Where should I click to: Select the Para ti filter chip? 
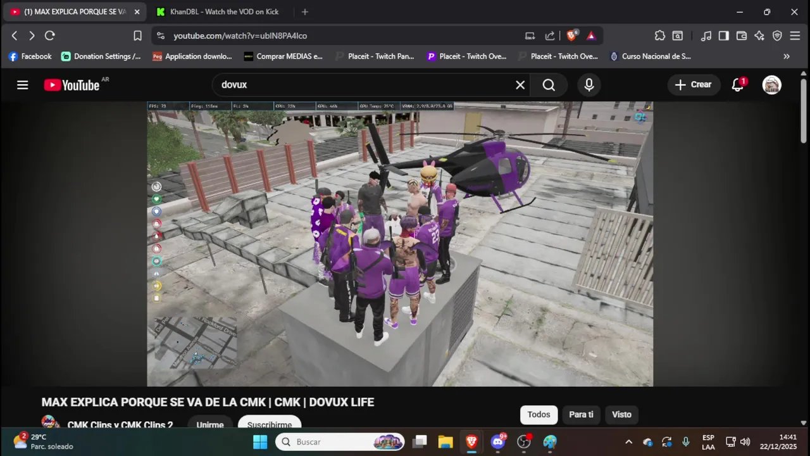click(x=581, y=415)
